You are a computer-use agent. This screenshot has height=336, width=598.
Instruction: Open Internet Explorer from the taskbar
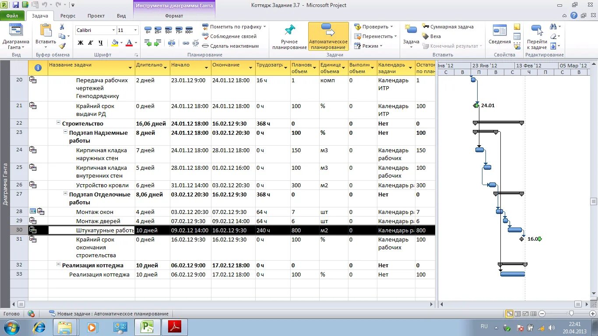point(39,327)
